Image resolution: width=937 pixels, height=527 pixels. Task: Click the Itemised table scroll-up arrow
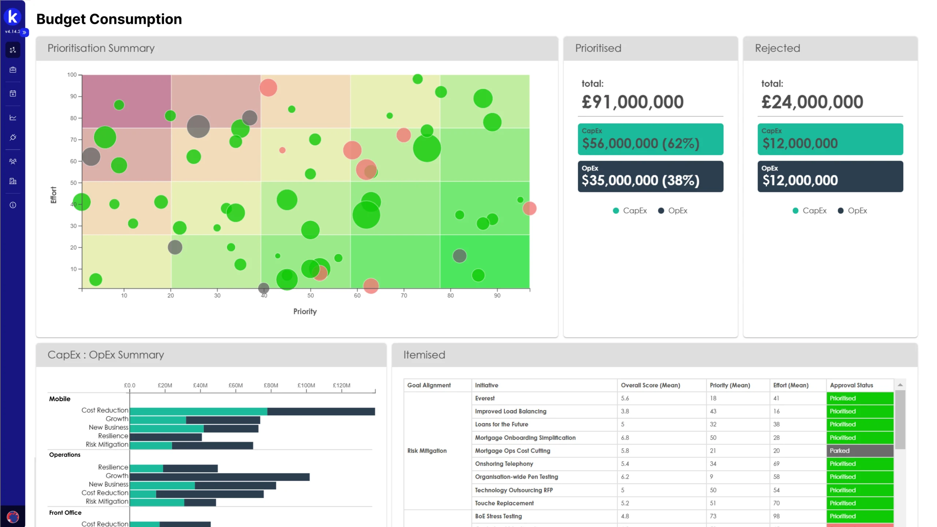pos(900,385)
